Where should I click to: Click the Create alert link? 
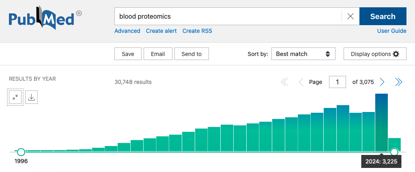[x=161, y=31]
